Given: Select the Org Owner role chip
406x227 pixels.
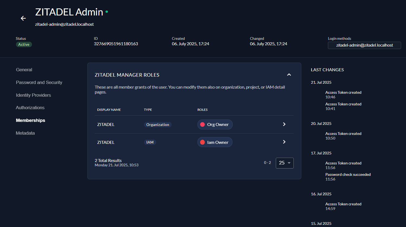Looking at the screenshot, I should tap(215, 125).
